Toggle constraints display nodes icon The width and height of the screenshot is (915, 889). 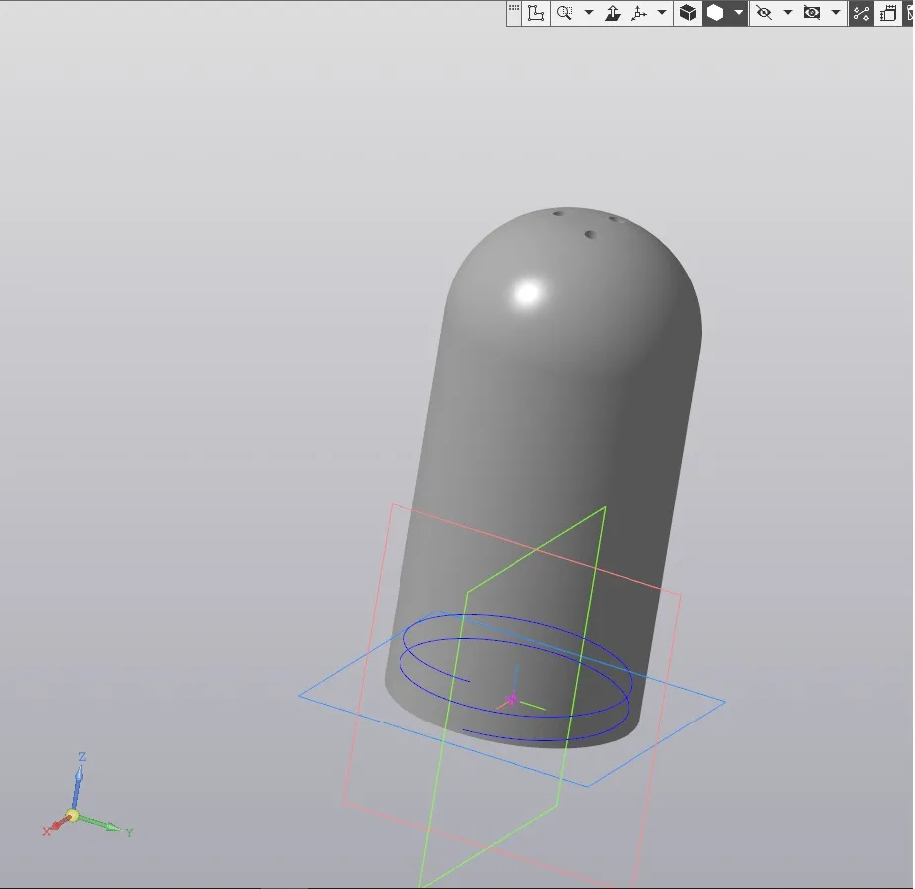click(x=860, y=13)
